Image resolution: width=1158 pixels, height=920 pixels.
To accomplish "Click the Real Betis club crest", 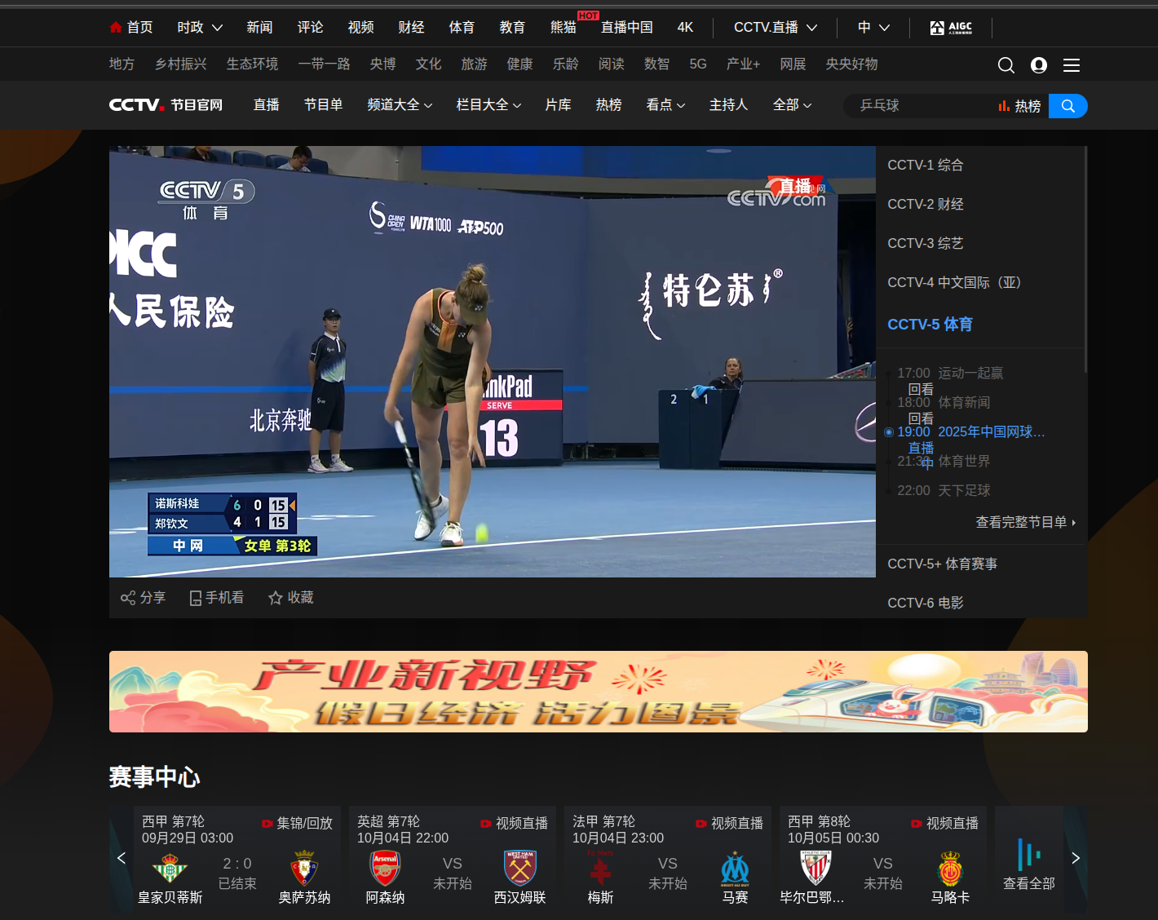I will 170,869.
